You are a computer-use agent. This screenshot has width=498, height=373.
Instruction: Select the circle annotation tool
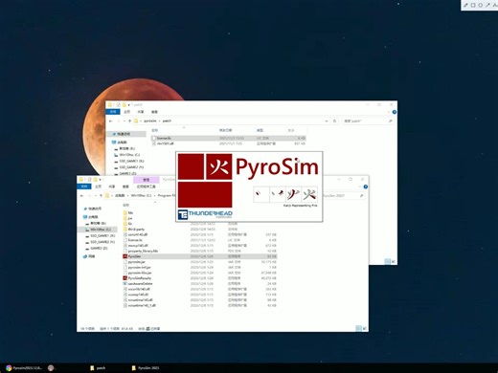coord(481,5)
